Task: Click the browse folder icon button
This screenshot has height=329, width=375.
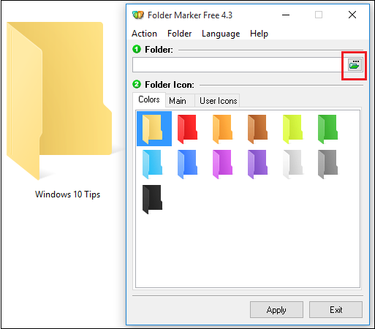Action: click(x=355, y=65)
